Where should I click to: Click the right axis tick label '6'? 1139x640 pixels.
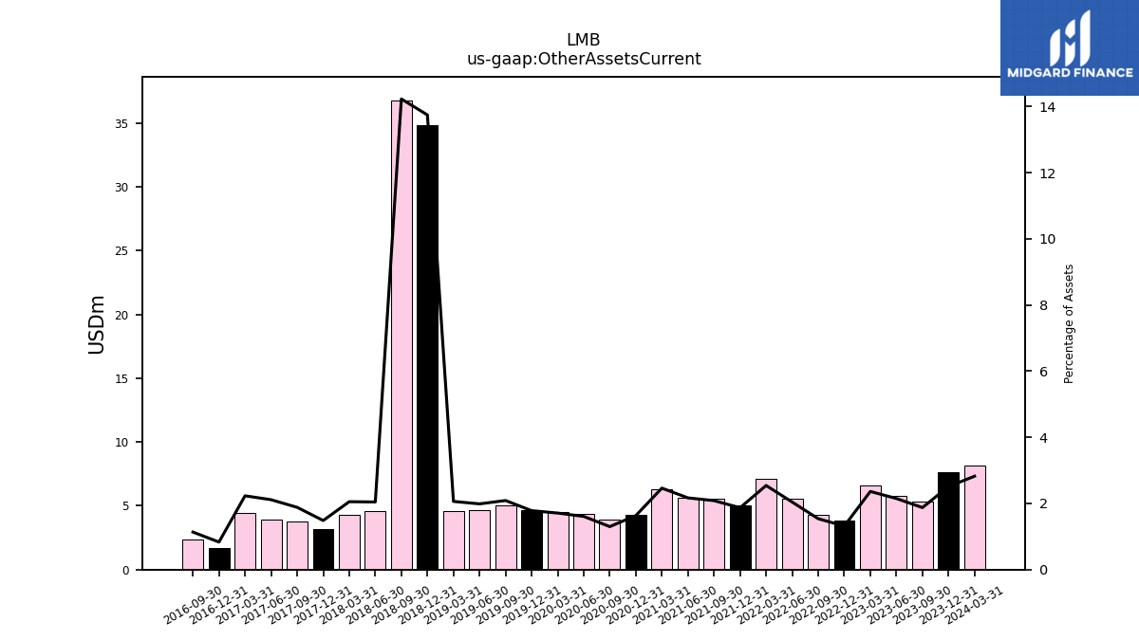[x=1043, y=372]
